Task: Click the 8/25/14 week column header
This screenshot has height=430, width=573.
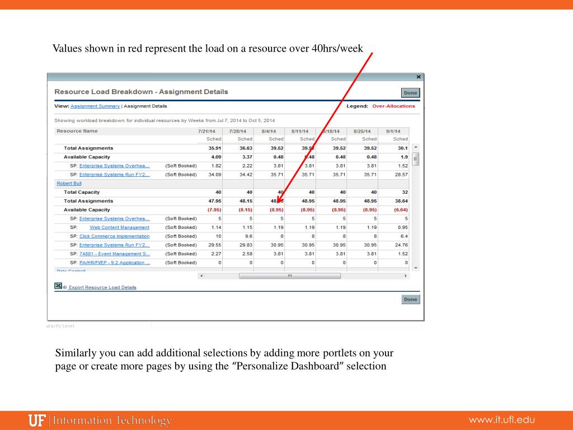Action: tap(362, 131)
